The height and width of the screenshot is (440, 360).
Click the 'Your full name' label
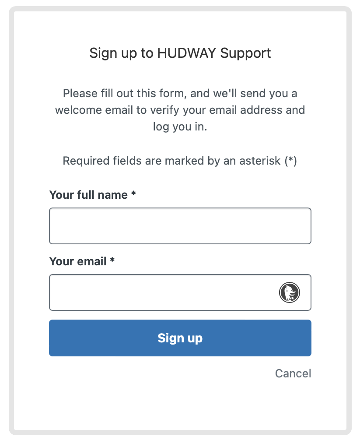click(89, 195)
